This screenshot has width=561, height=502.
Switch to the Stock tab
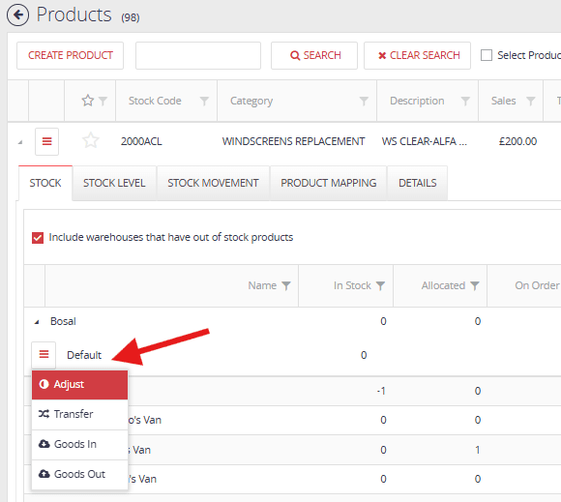45,183
